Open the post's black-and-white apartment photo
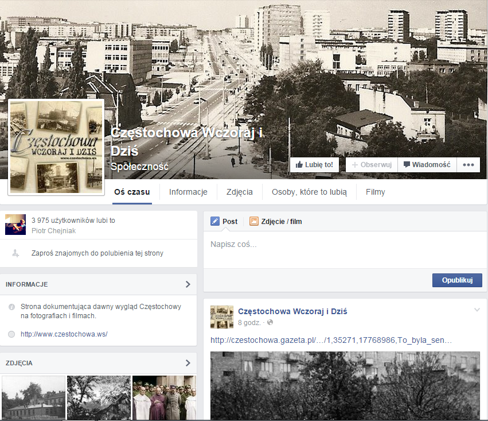Viewport: 488px width, 421px height. tap(345, 386)
